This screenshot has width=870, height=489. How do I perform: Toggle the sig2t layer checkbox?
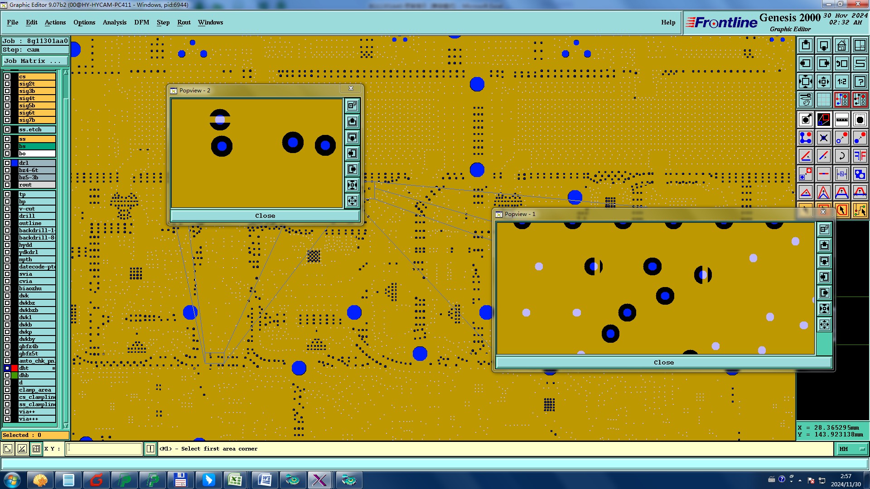pyautogui.click(x=7, y=84)
